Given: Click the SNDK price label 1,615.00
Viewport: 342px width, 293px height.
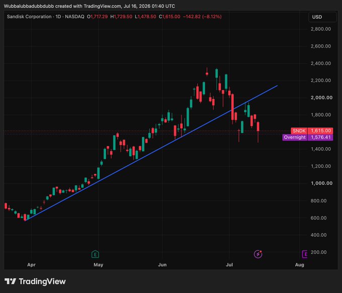Looking at the screenshot, I should point(312,131).
